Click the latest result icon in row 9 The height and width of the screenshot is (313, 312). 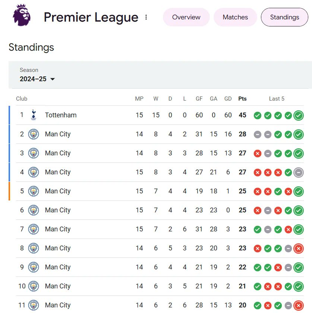click(299, 267)
